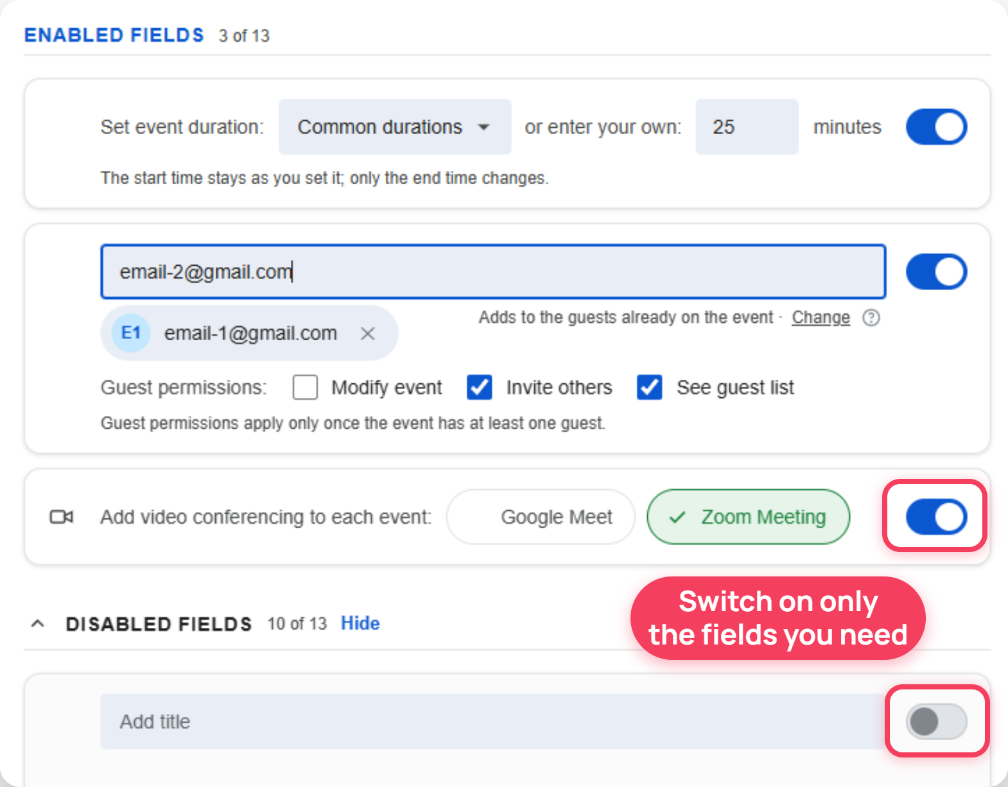The height and width of the screenshot is (787, 1008).
Task: Select Zoom Meeting conferencing option
Action: pyautogui.click(x=749, y=517)
